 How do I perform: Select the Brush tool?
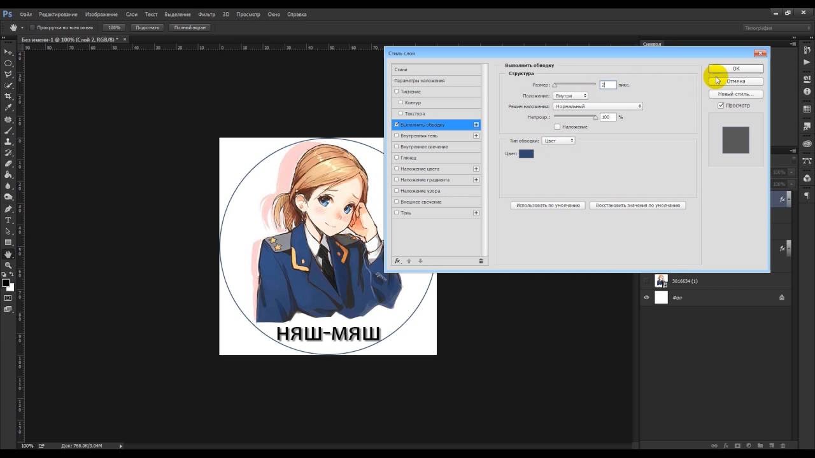(8, 130)
